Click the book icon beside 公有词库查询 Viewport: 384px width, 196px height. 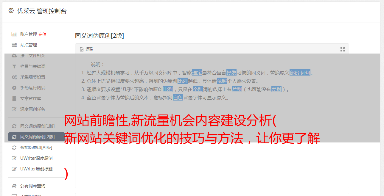pos(14,186)
